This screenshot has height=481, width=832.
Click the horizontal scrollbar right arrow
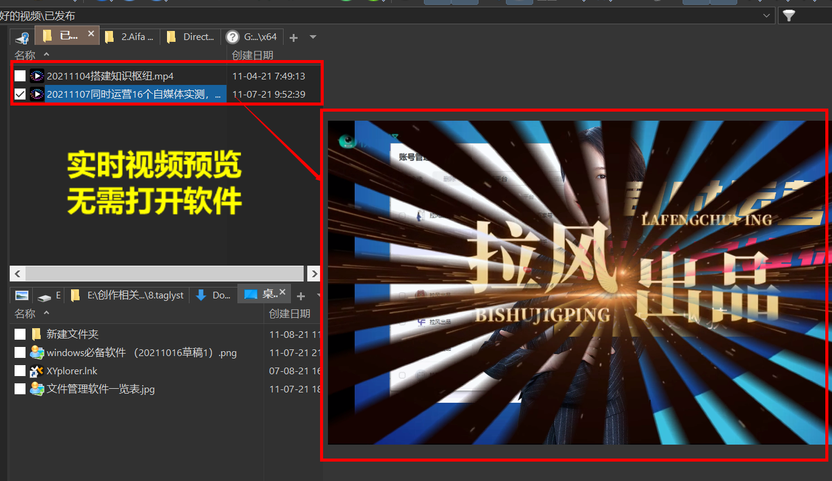pos(313,274)
